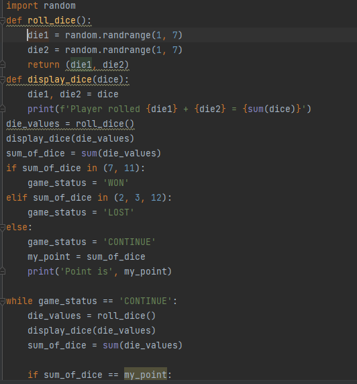Click the highlighted die1 in return statement
Viewport: 357px width, 384px height.
pos(81,64)
